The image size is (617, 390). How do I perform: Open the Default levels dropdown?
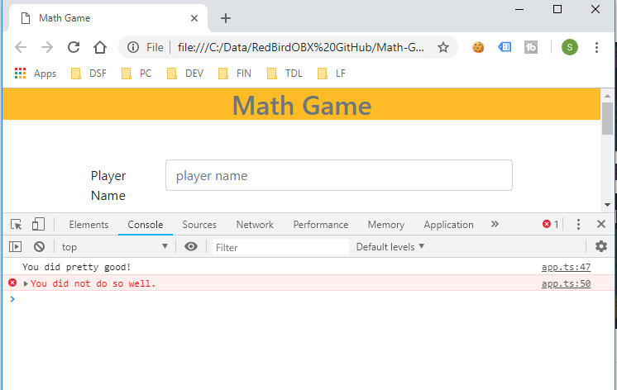click(x=390, y=246)
